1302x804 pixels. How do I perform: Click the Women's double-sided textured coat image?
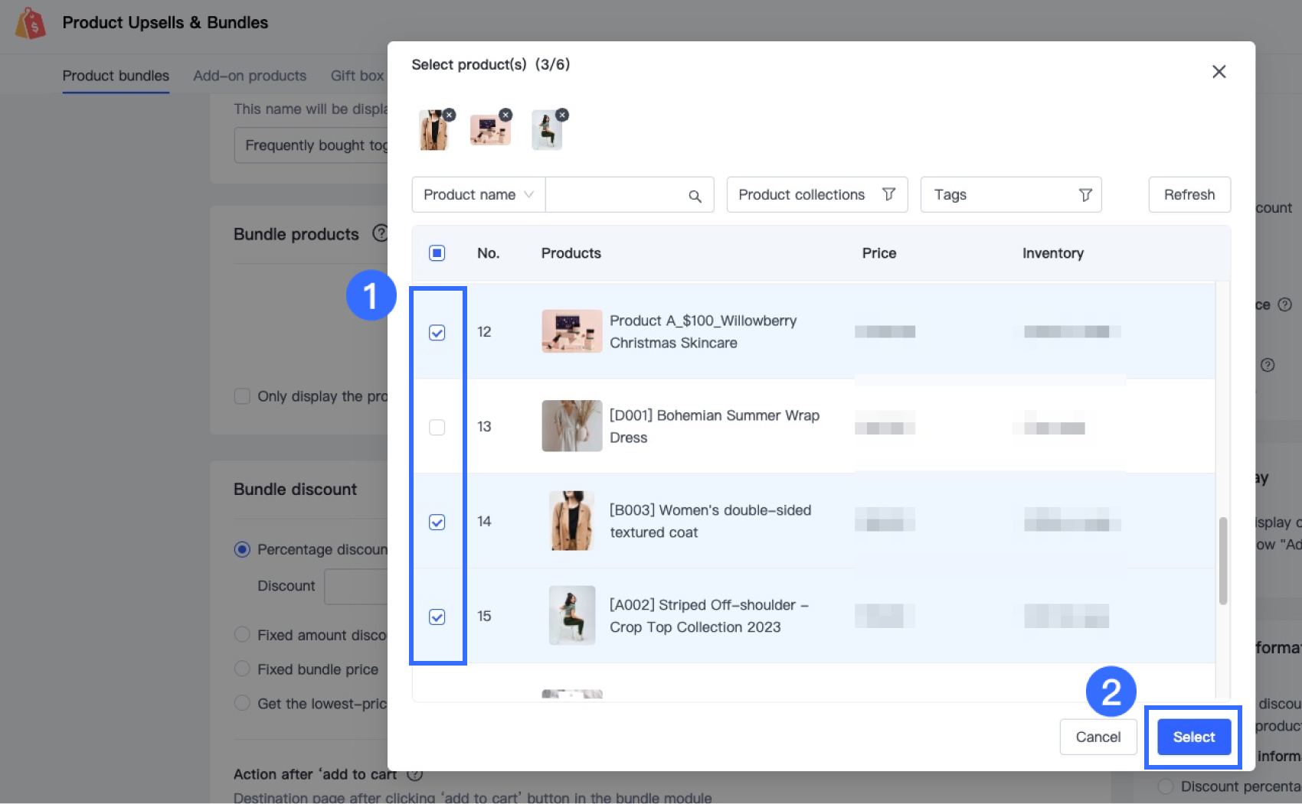(x=572, y=521)
